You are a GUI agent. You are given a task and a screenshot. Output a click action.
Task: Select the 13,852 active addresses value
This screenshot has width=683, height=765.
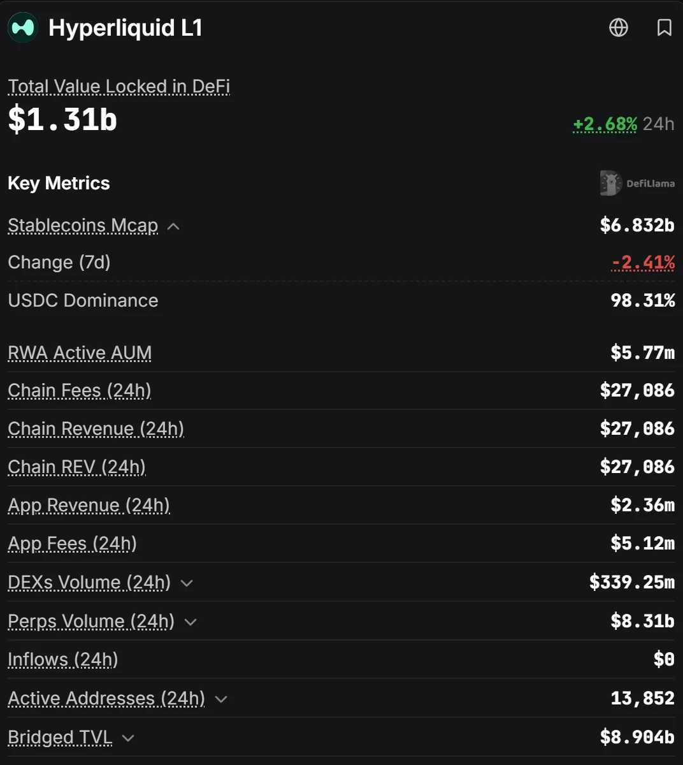coord(642,698)
